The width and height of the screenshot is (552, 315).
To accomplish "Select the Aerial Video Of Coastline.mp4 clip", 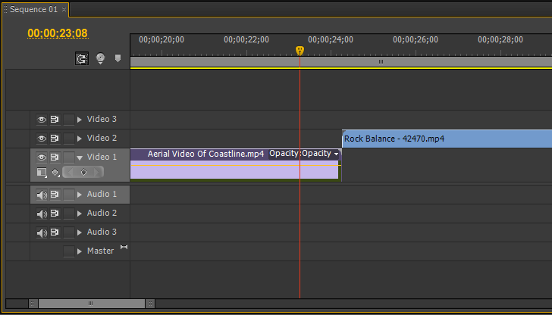I will tap(236, 164).
